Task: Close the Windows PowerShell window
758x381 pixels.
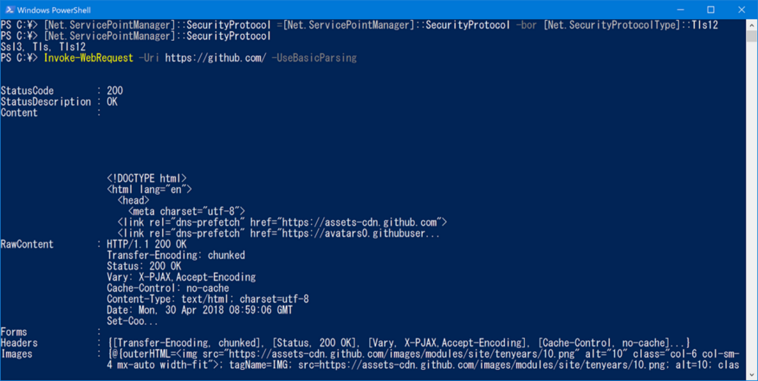Action: 741,10
